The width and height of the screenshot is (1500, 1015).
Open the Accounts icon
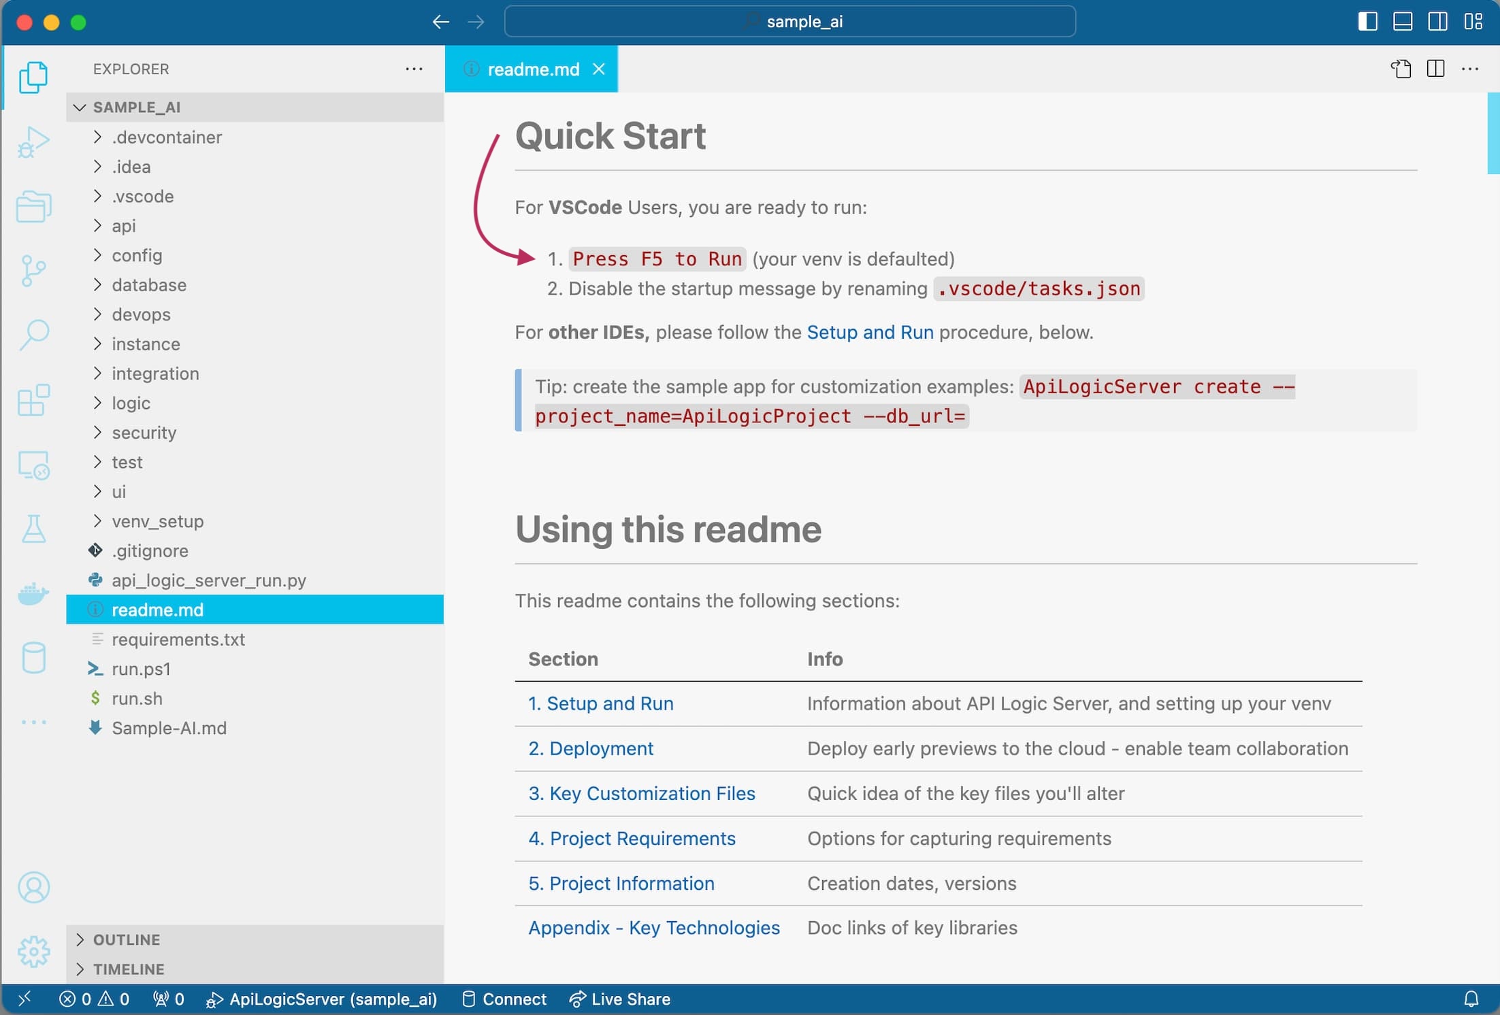(x=33, y=887)
